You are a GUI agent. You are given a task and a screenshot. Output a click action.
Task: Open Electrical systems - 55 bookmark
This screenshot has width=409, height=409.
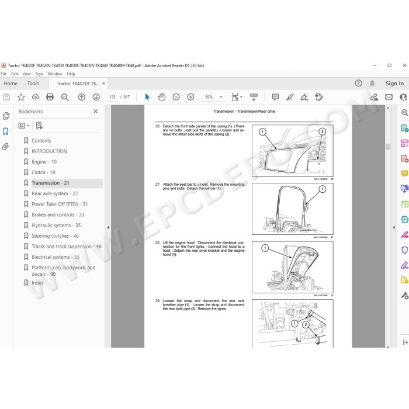coord(56,257)
